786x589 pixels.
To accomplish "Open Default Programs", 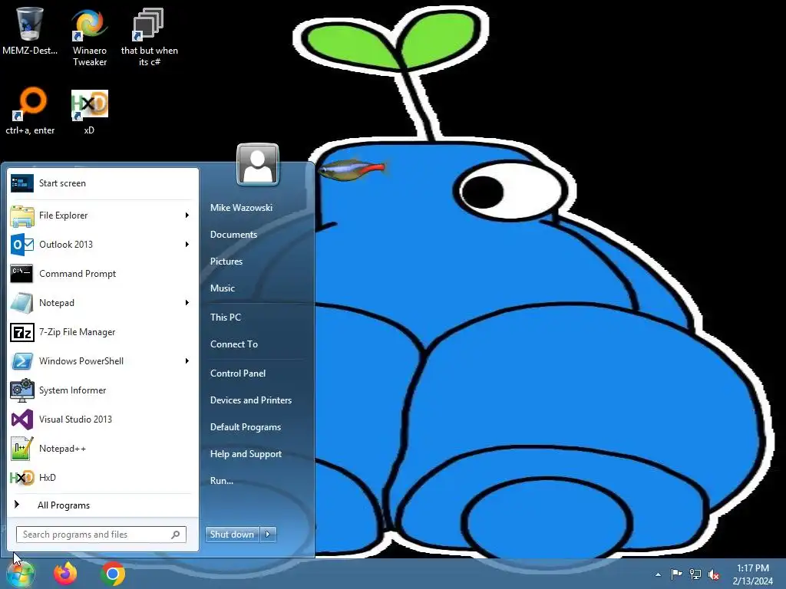I will pyautogui.click(x=246, y=427).
